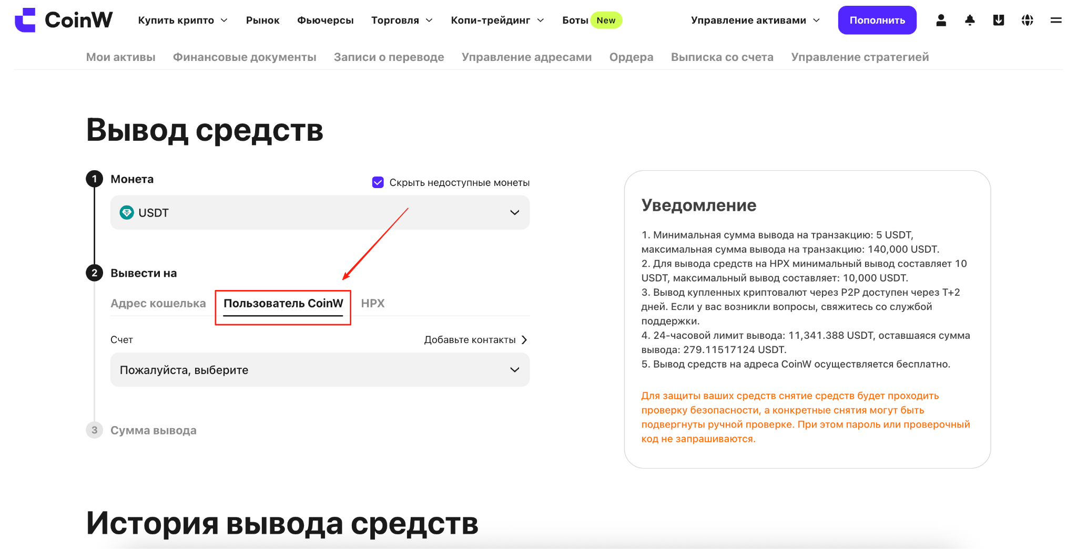Open the 'Ордера' tab

tap(631, 57)
